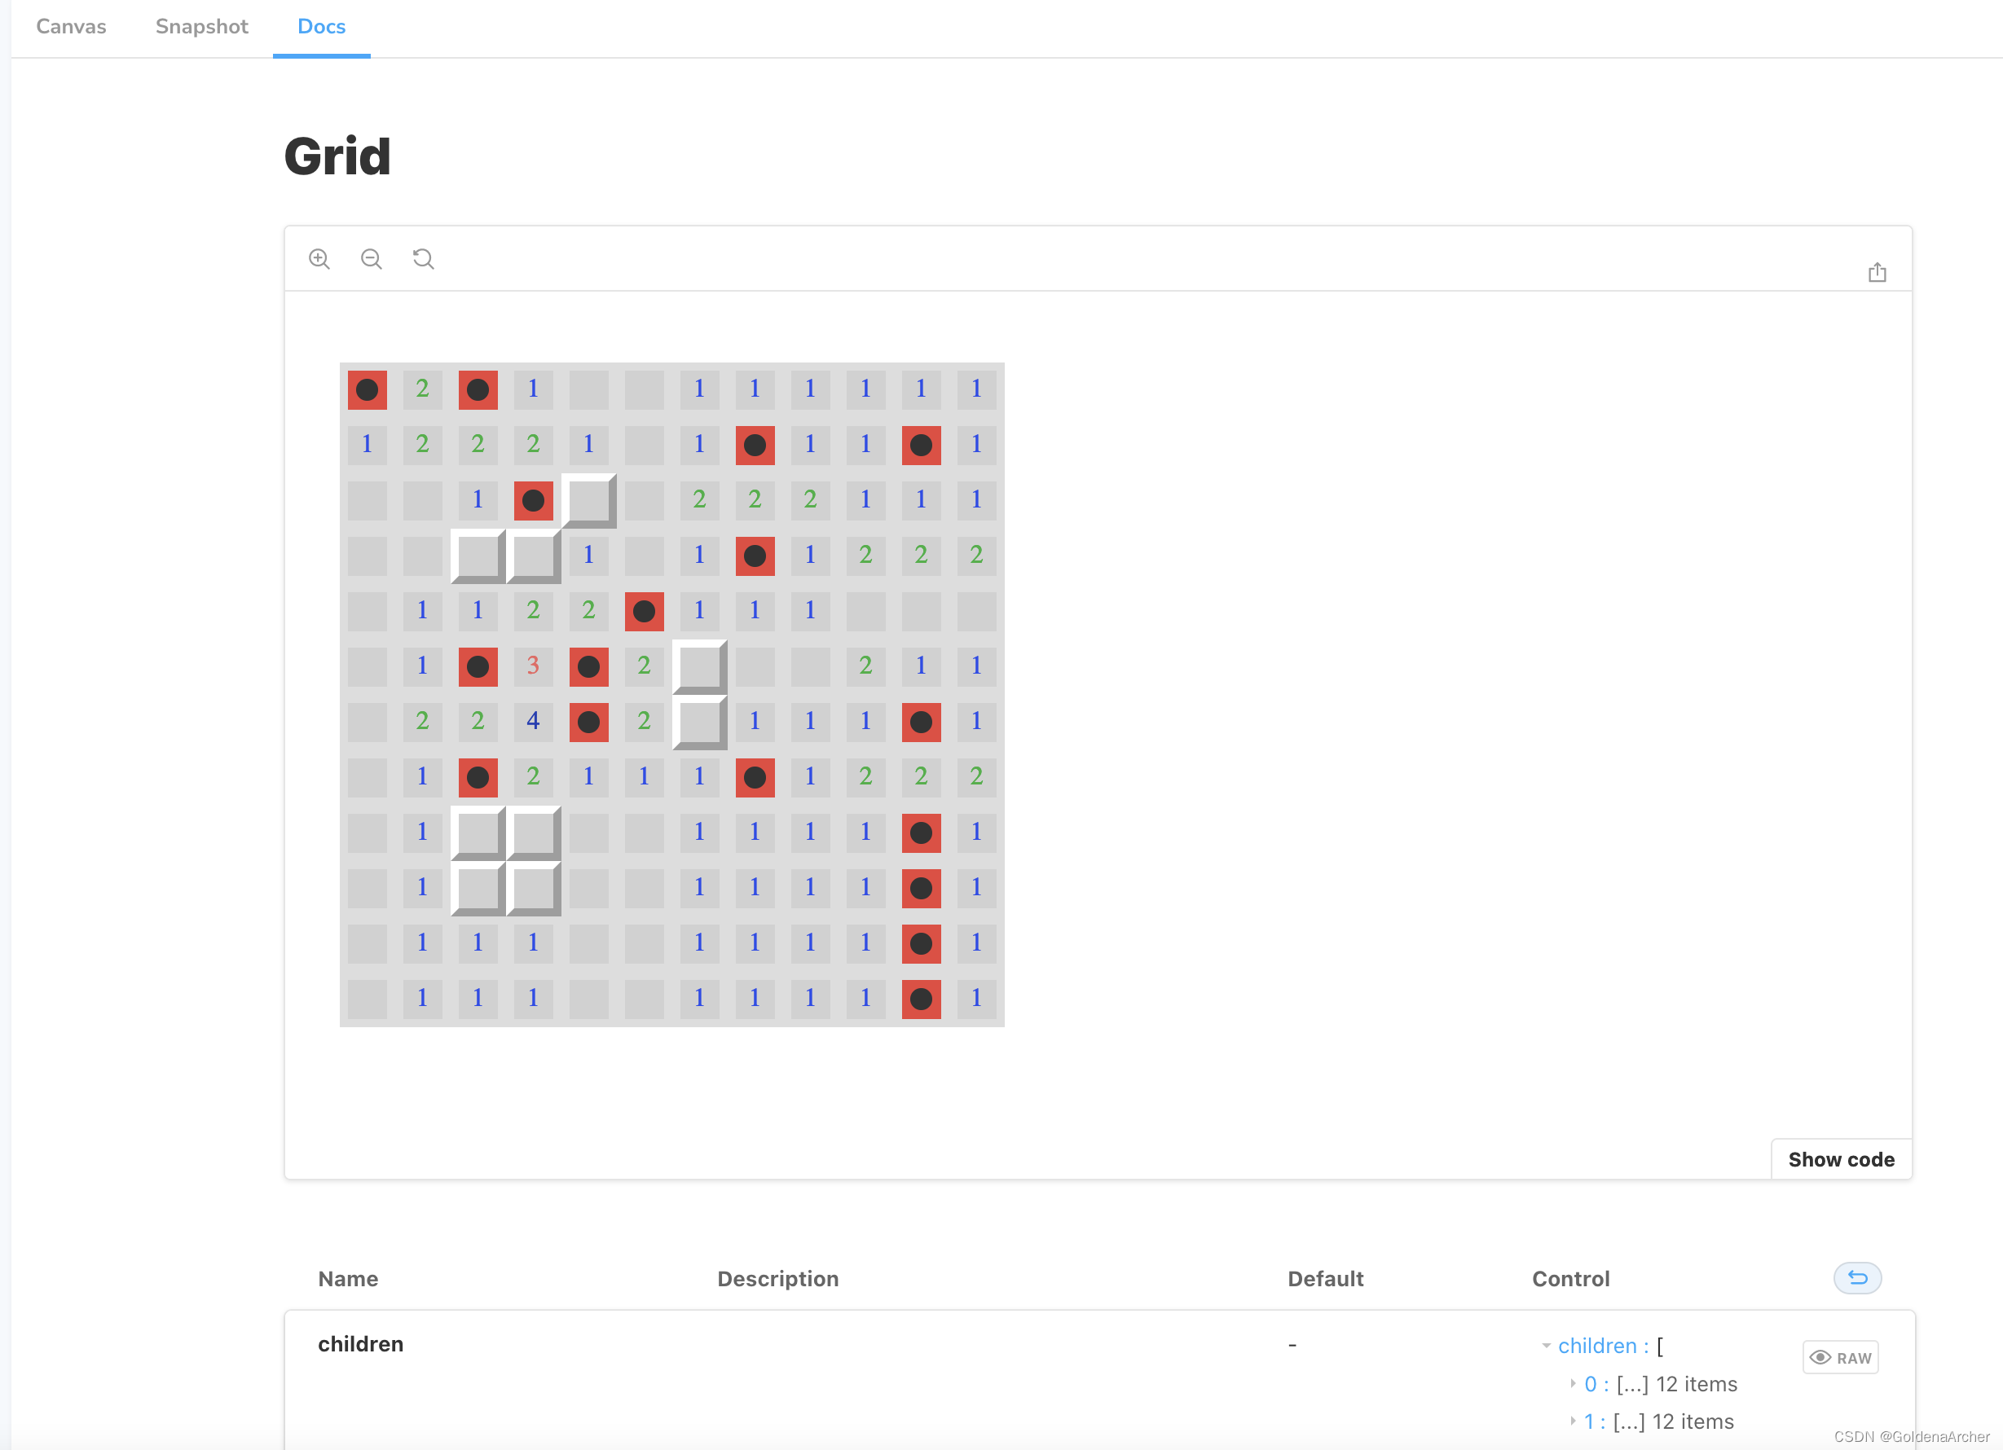
Task: Reset controls with the undo arrow button
Action: 1857,1278
